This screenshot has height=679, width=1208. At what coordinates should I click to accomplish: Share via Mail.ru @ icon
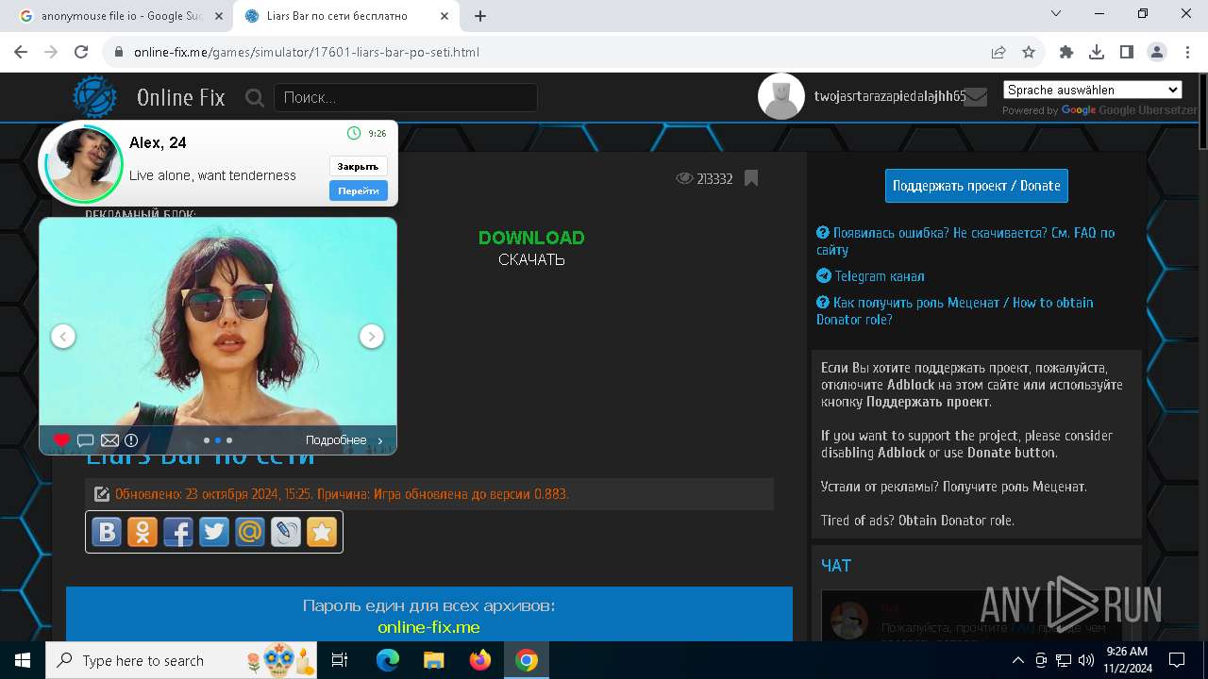[x=249, y=532]
